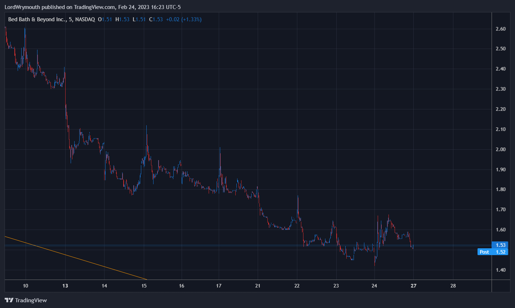The height and width of the screenshot is (308, 515).
Task: Click date label '13' on time axis
Action: [x=65, y=286]
